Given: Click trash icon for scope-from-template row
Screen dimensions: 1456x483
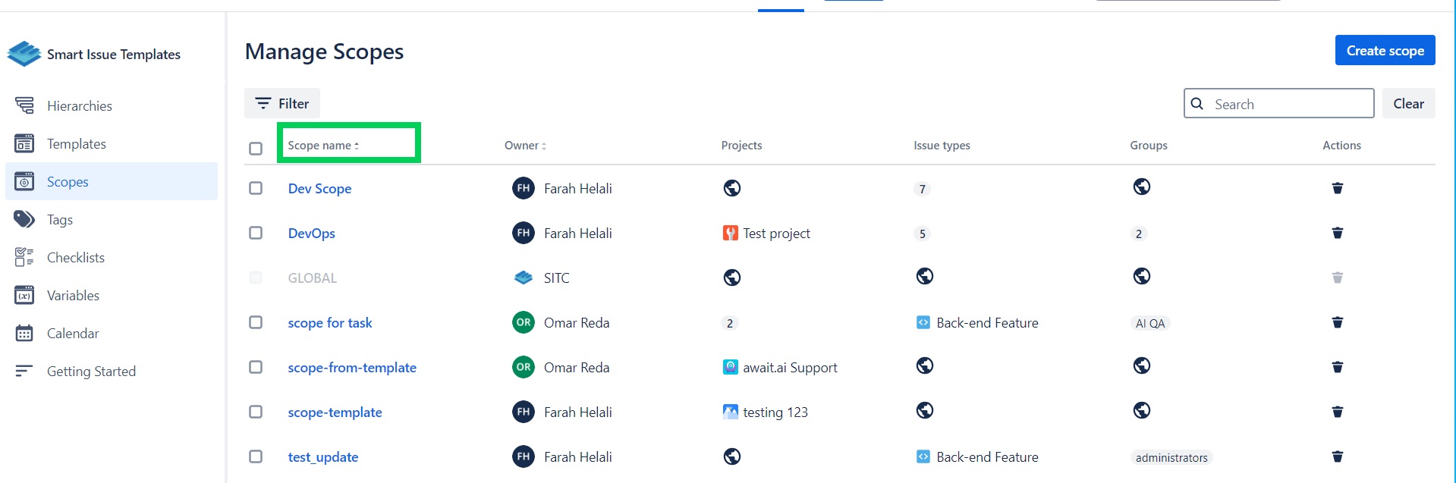Looking at the screenshot, I should click(1337, 367).
